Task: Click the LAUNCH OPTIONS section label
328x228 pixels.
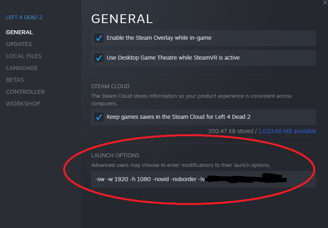Action: 115,155
